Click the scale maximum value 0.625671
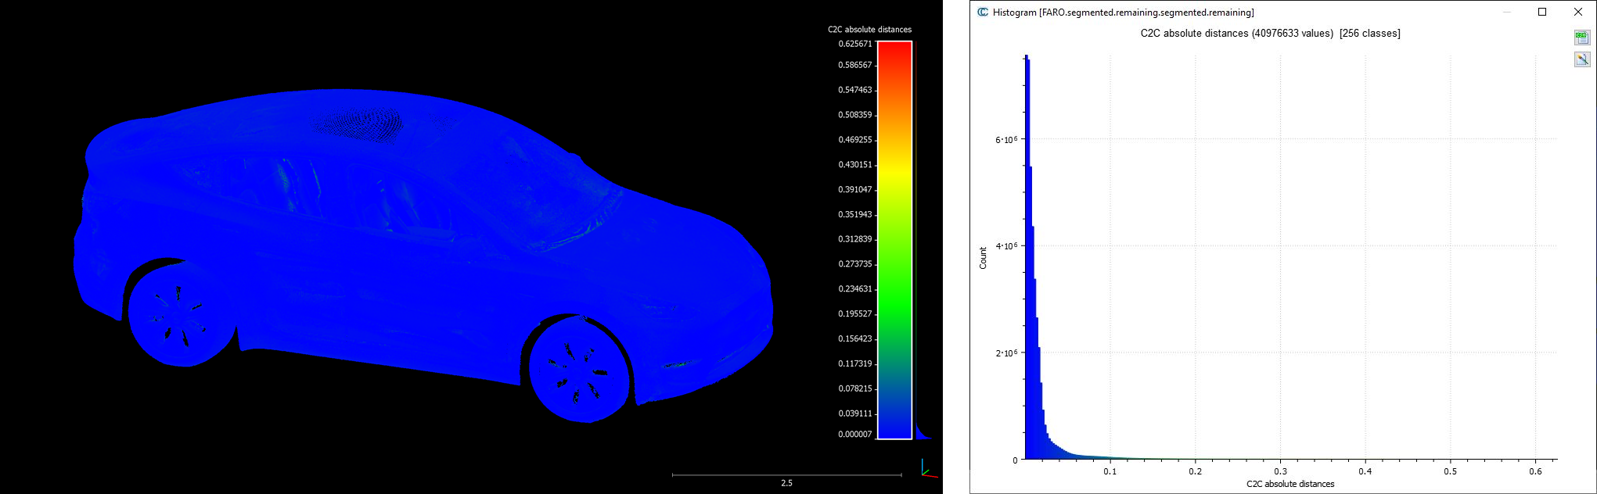The image size is (1597, 494). (x=855, y=44)
